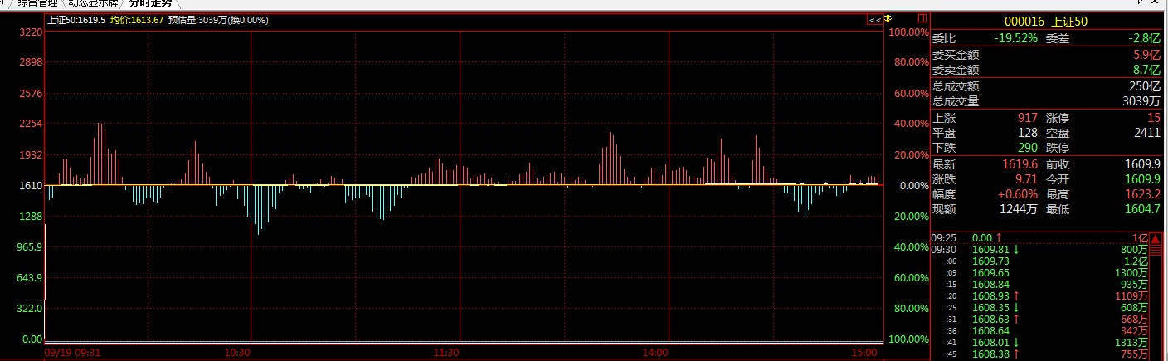Click the 3220 left axis value
The image size is (1168, 361).
click(x=31, y=32)
